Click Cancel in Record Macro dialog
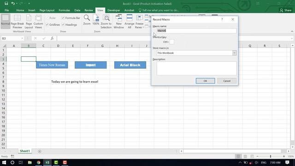The width and height of the screenshot is (295, 166). tap(227, 81)
